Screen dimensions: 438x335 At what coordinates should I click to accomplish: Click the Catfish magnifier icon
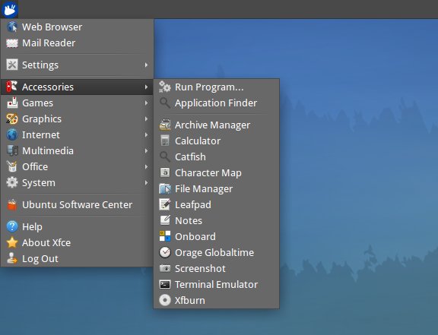click(x=165, y=157)
